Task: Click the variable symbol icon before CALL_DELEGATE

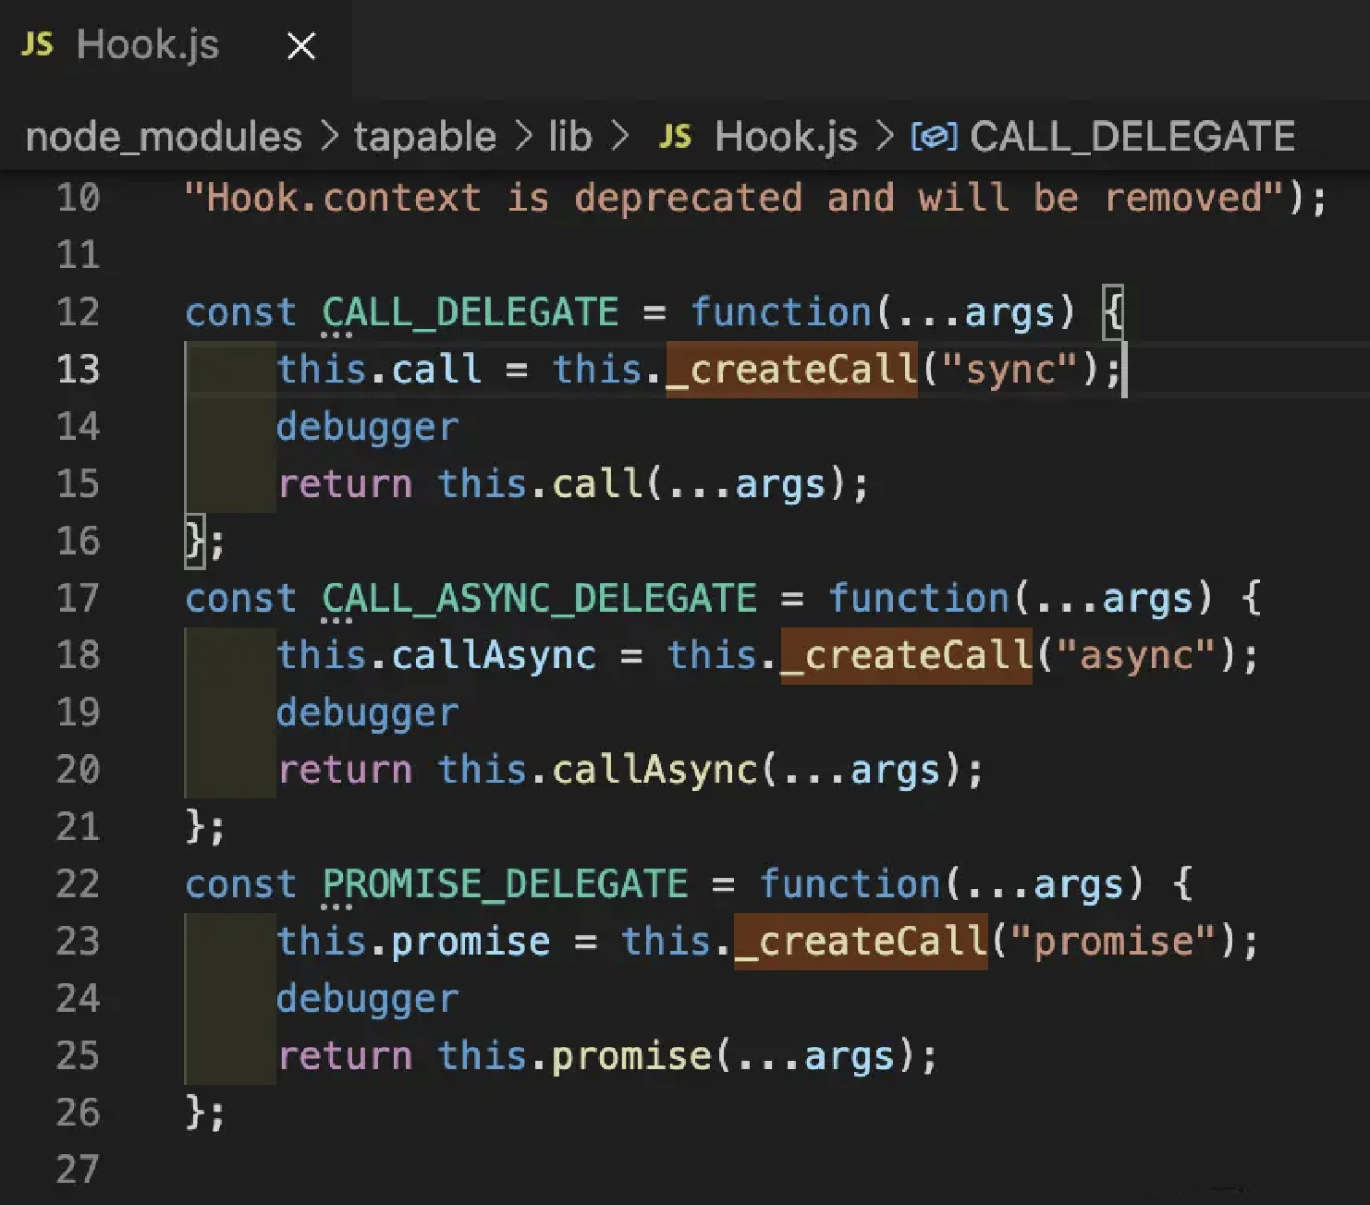Action: point(934,137)
